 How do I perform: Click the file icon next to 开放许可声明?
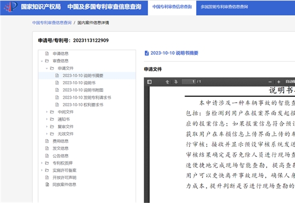point(47,178)
